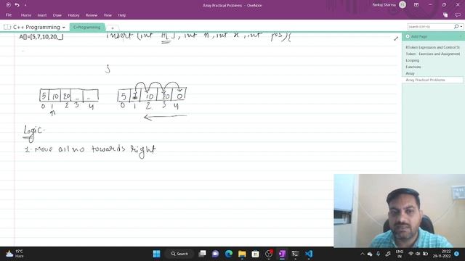Open the notification center badge

point(457,254)
